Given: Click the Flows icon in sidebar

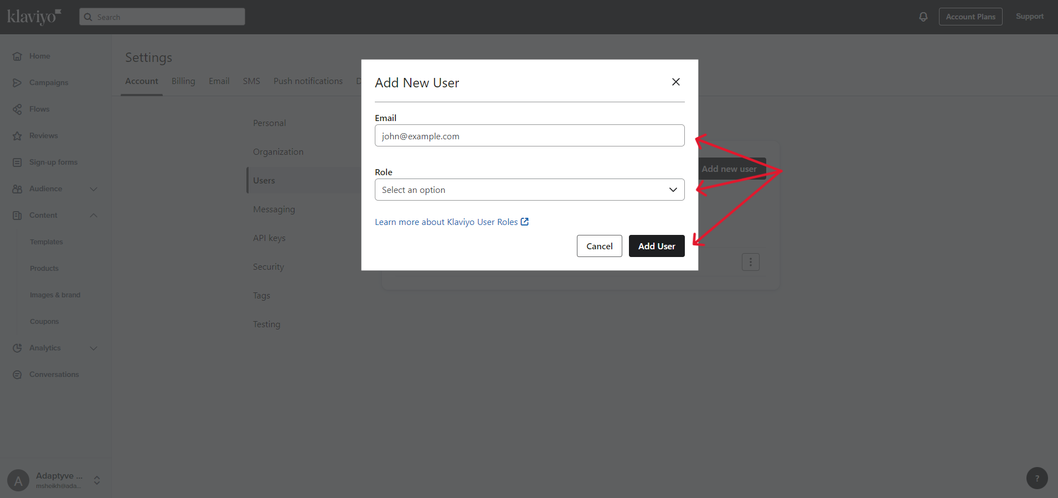Looking at the screenshot, I should pos(17,109).
